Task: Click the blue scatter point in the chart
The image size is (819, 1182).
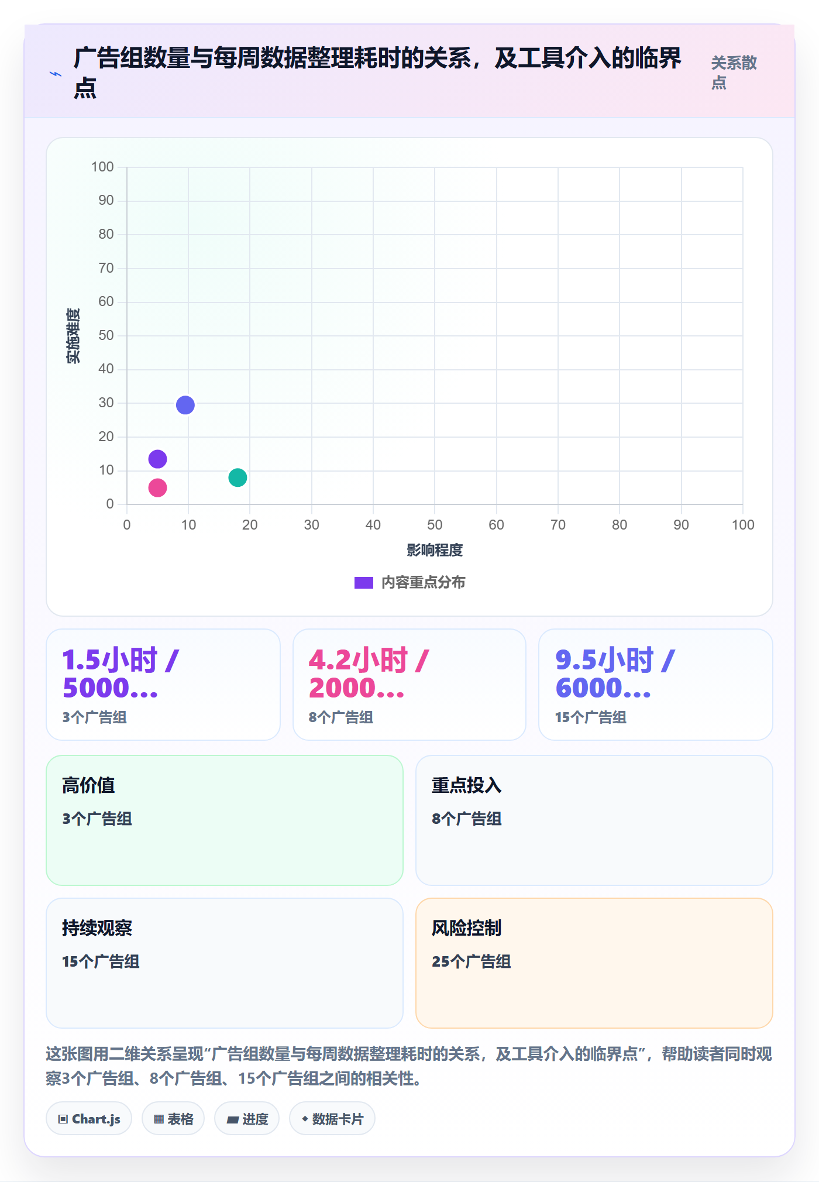Action: pos(185,405)
